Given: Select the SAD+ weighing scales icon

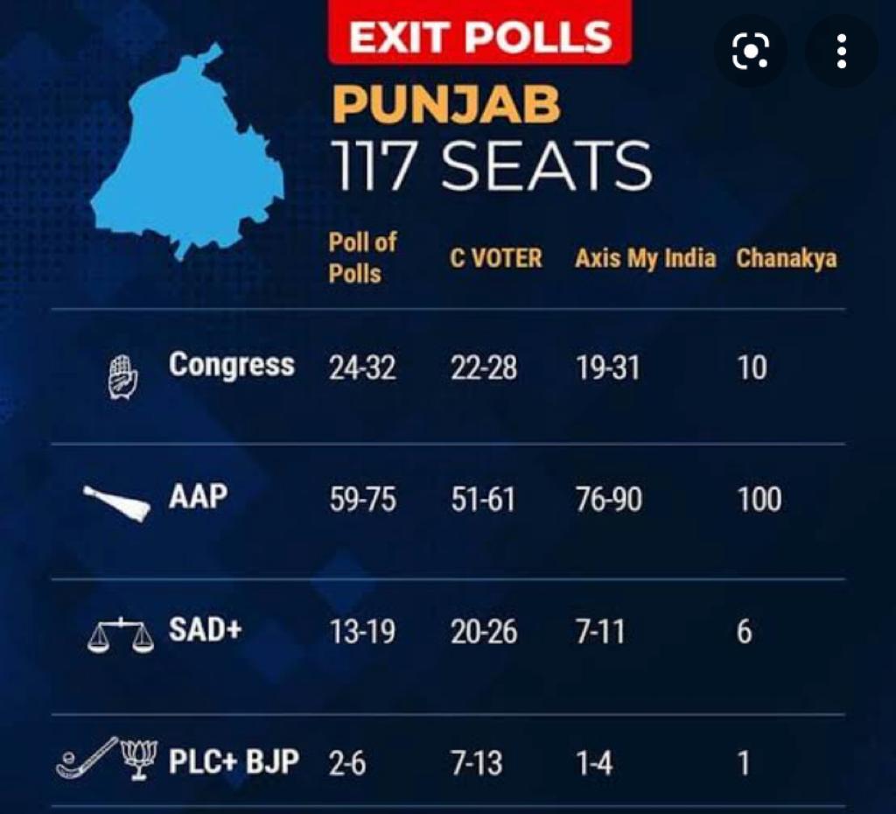Looking at the screenshot, I should point(121,636).
